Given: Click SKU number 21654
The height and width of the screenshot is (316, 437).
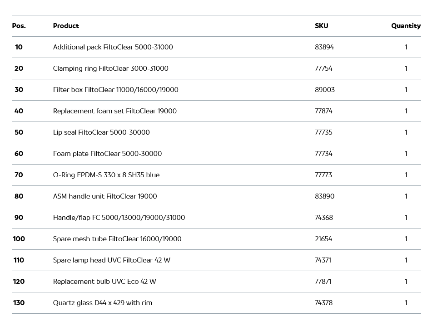Looking at the screenshot, I should click(x=323, y=239).
